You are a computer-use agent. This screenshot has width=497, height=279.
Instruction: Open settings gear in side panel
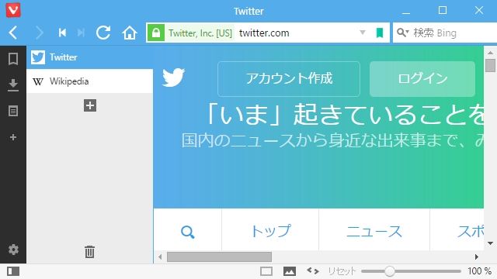[x=13, y=250]
